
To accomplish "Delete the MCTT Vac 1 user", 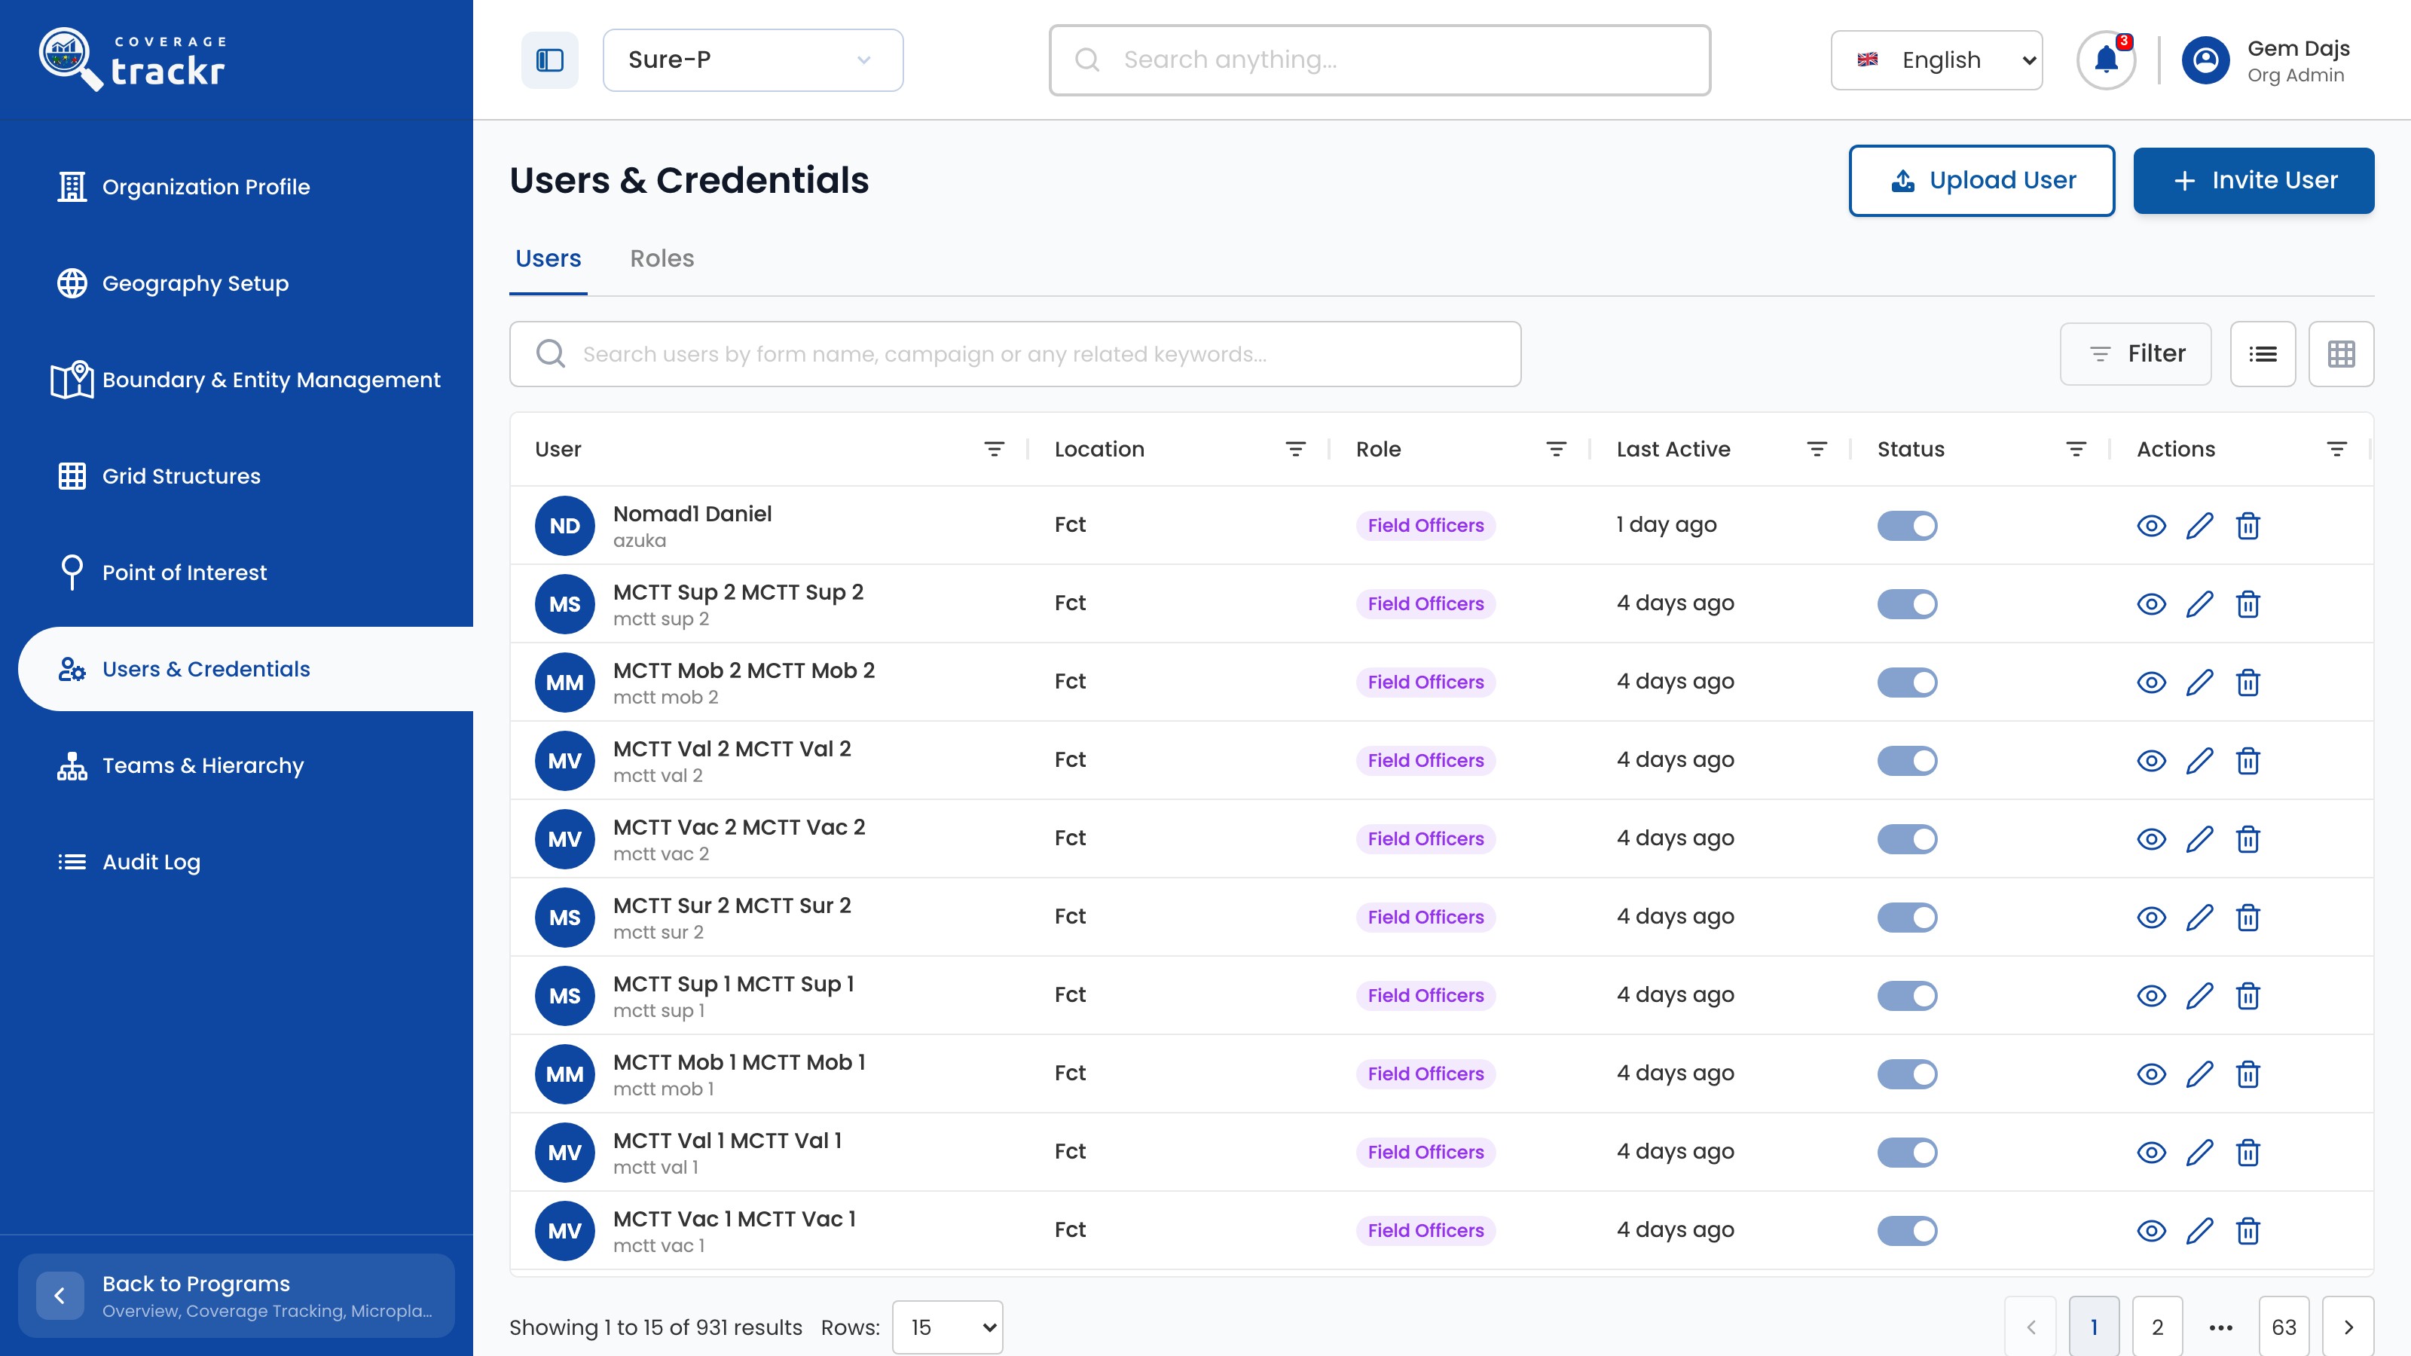I will (x=2248, y=1232).
